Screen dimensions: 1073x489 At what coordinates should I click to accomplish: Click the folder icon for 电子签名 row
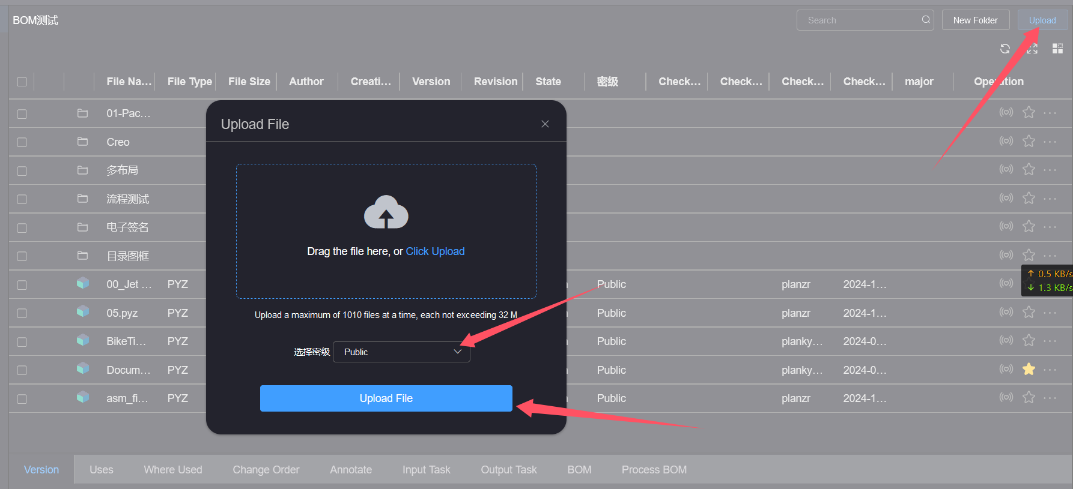point(82,227)
